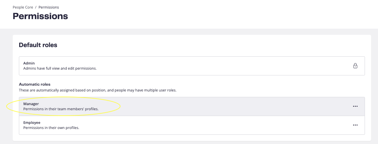Viewport: 378px width, 144px height.
Task: Click 'Admins have full view and edit permissions' text
Action: coord(60,68)
